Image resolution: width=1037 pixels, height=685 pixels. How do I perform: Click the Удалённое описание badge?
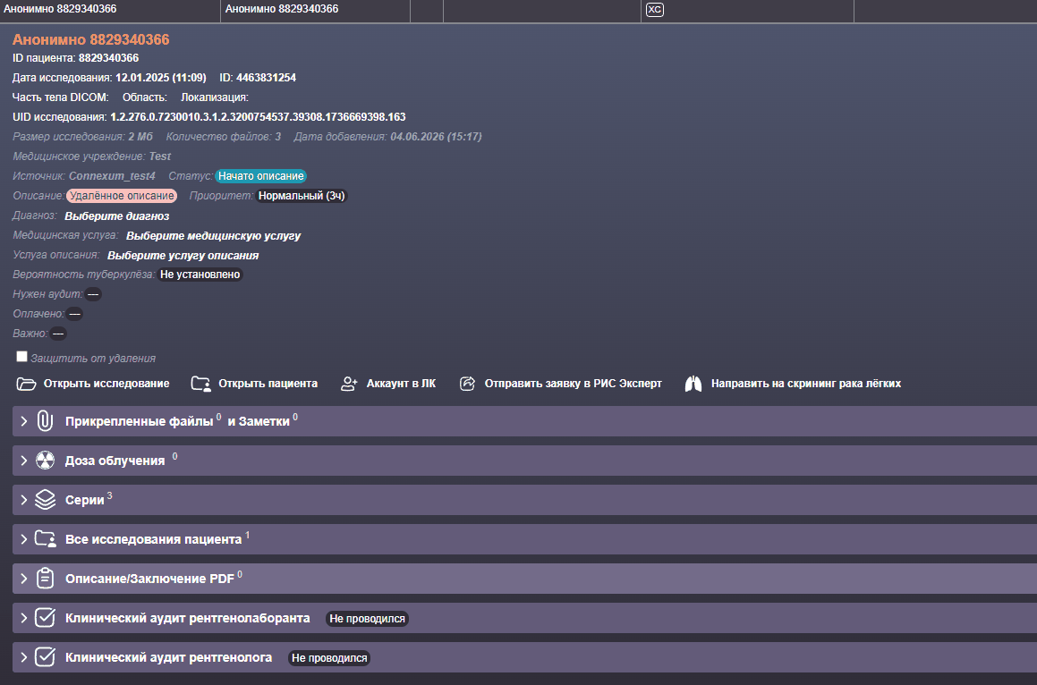click(x=122, y=196)
